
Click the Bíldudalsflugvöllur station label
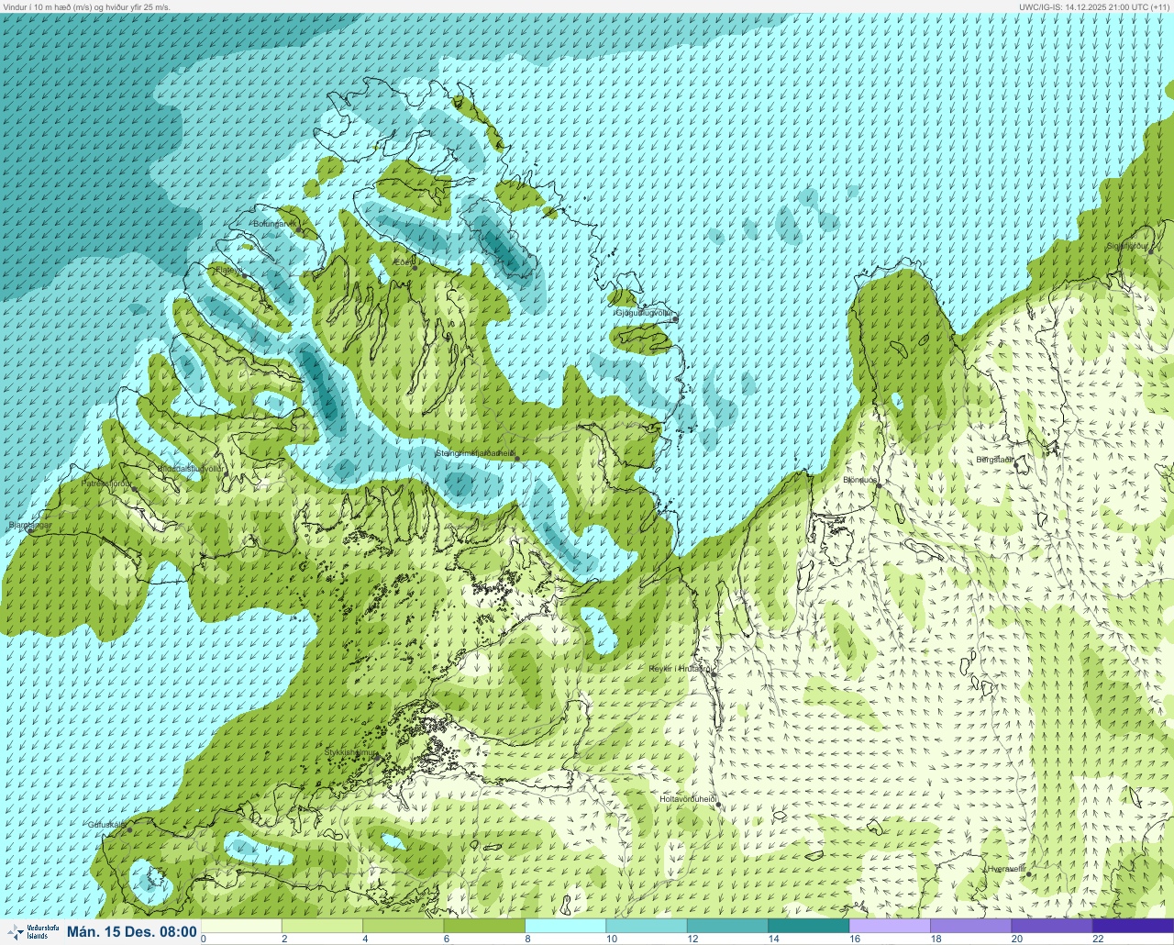click(190, 468)
